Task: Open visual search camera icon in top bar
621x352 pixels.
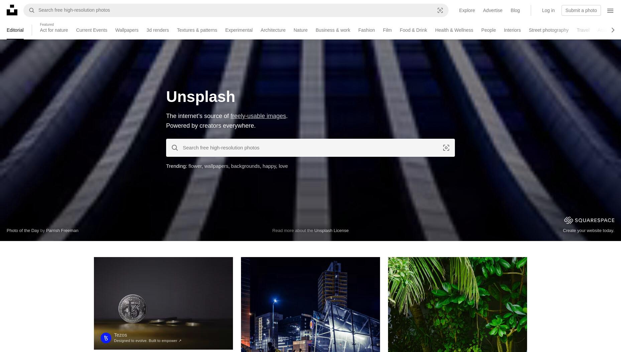Action: coord(440,10)
